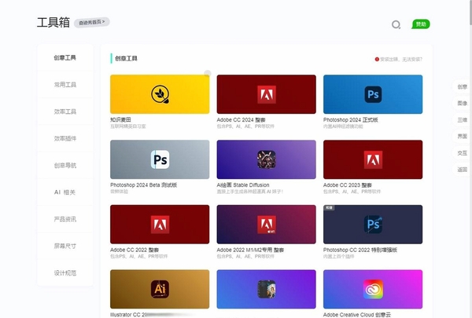The image size is (472, 318).
Task: Jump to 图像 via right floating pill
Action: tap(462, 104)
